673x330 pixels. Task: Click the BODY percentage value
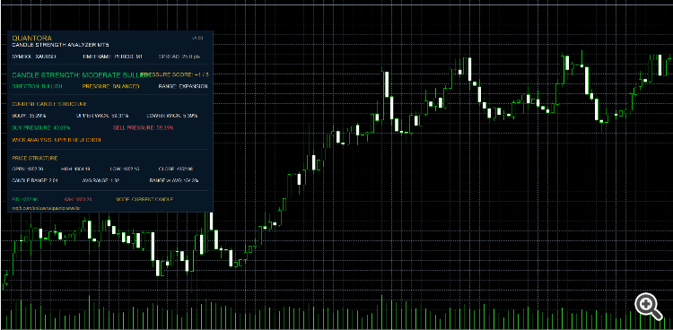click(29, 116)
